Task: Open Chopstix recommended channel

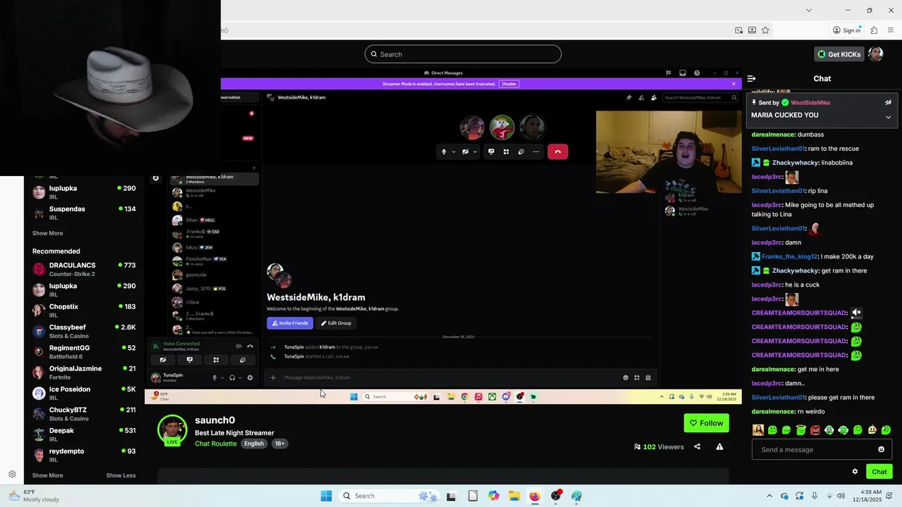Action: (84, 311)
